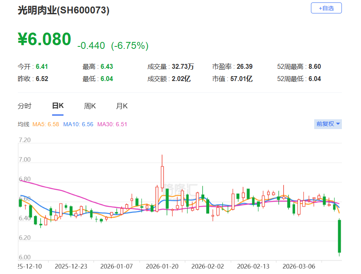Expand the 前复权 adjustment dropdown

[328, 124]
